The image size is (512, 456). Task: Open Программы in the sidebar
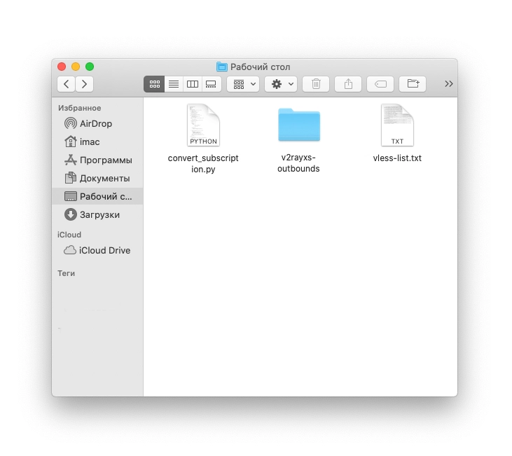[x=98, y=160]
